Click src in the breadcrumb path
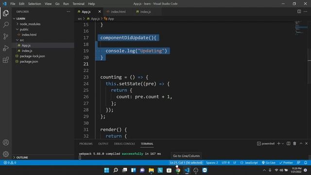 coord(80,18)
